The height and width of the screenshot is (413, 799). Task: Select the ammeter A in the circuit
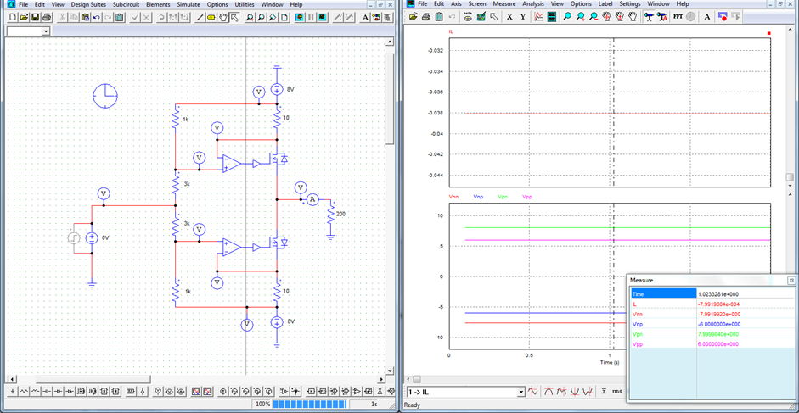313,200
